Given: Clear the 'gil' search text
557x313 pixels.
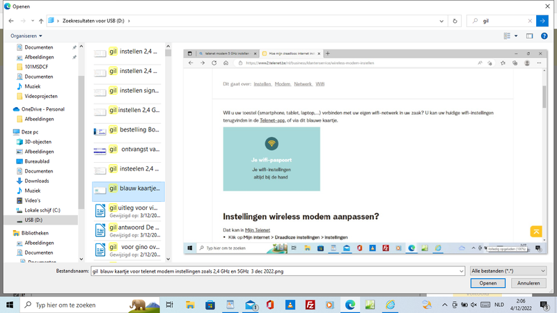Looking at the screenshot, I should (x=530, y=21).
